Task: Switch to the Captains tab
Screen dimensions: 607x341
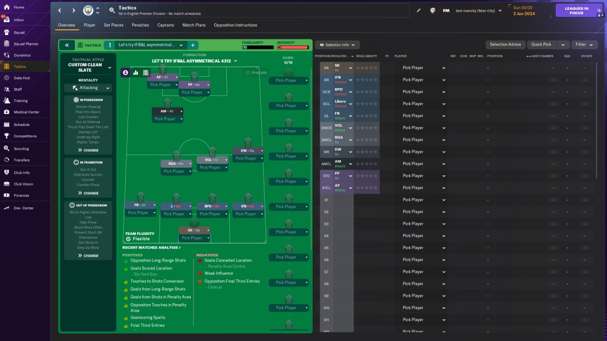Action: pyautogui.click(x=166, y=25)
